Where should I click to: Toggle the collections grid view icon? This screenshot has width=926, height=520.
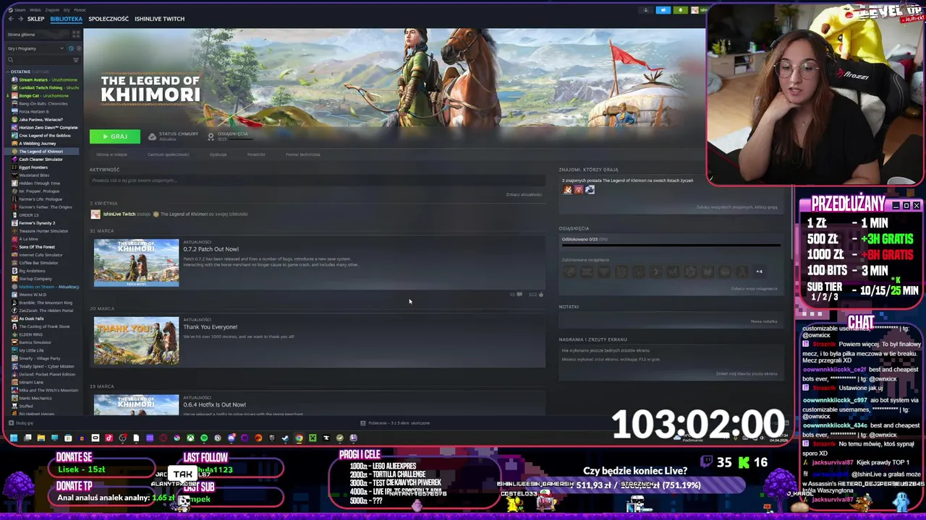pyautogui.click(x=76, y=34)
